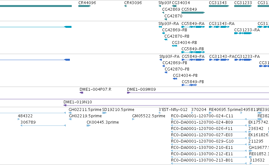Click EST label GH02211.5prime
Viewport: 269px width, 165px height.
click(x=85, y=110)
